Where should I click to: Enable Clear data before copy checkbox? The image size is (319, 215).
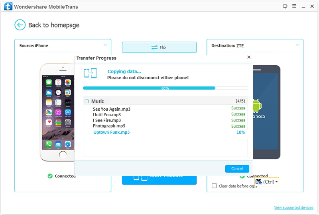pos(214,186)
